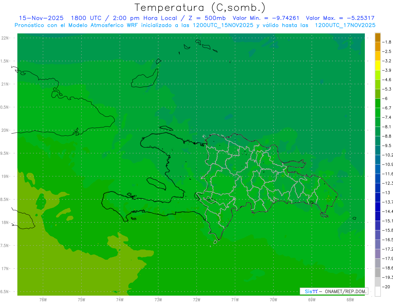Click the '-8.8' legend value
Viewport: 393px width, 304px height.
click(x=387, y=136)
